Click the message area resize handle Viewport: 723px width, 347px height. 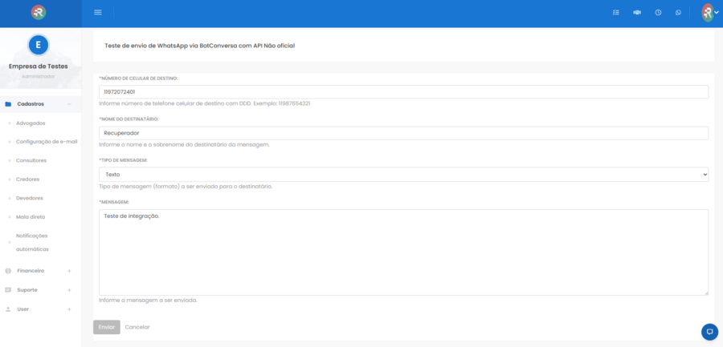tap(706, 293)
